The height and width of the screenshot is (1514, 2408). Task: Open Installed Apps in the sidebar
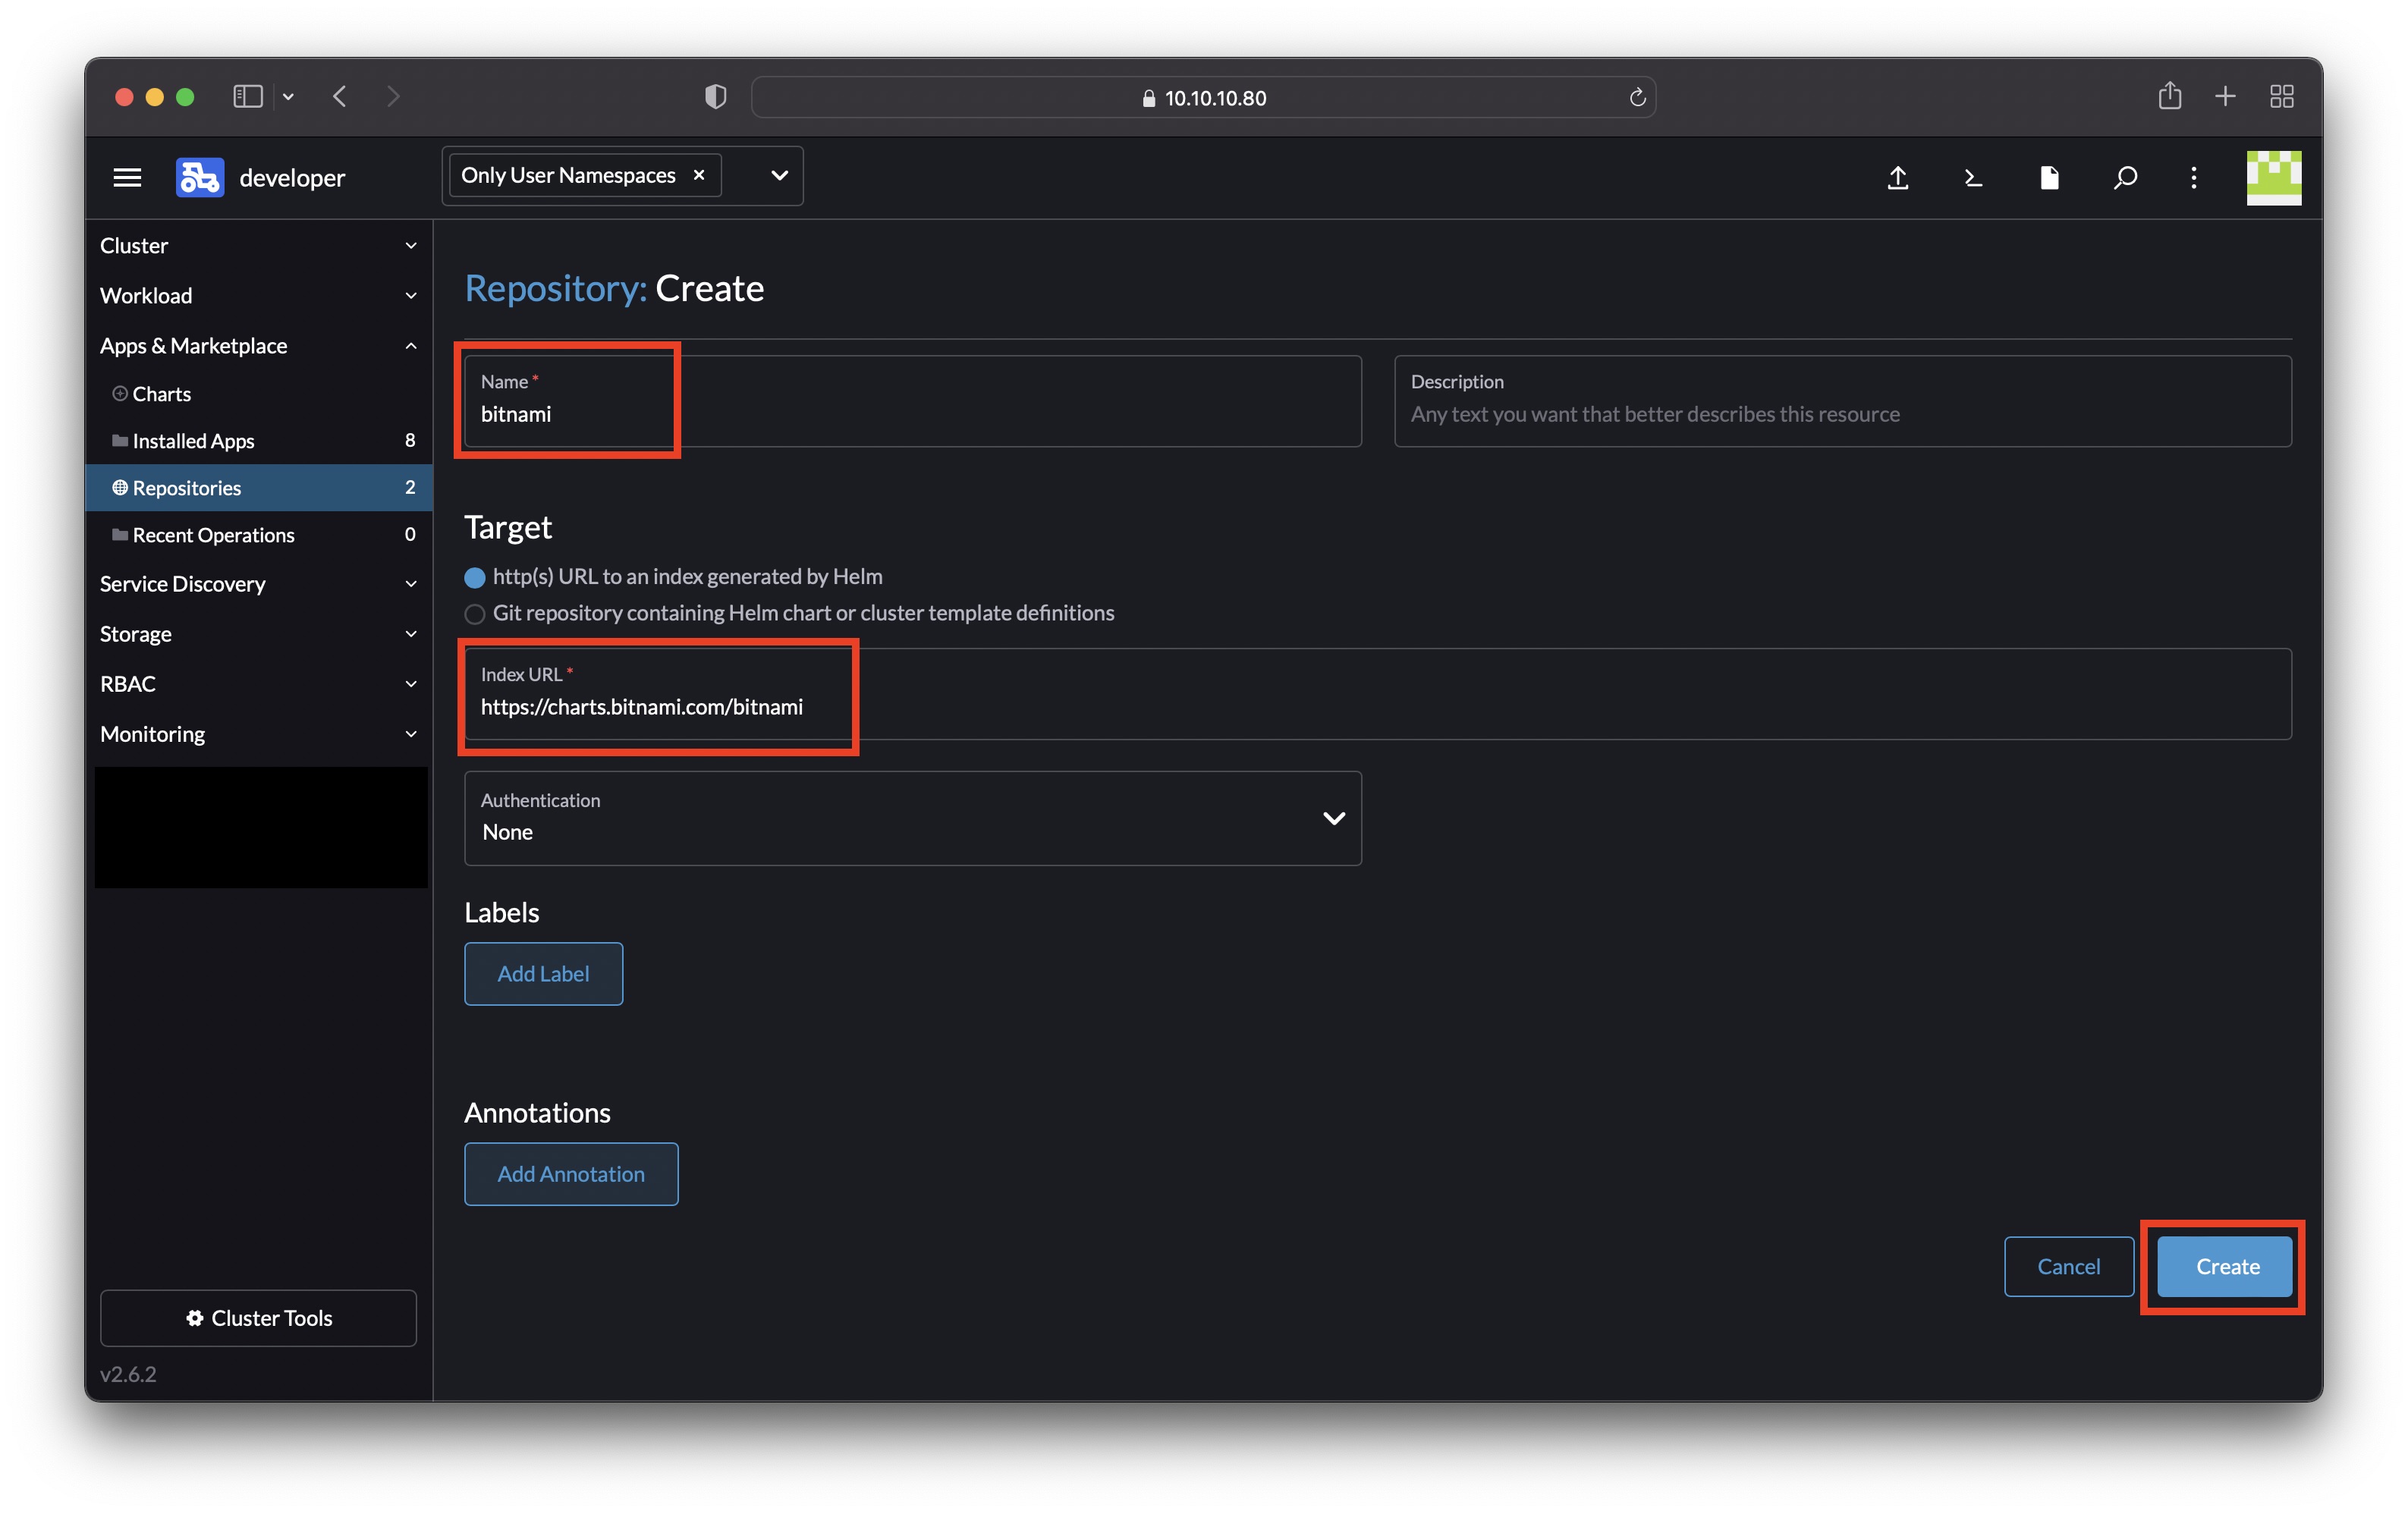click(x=259, y=441)
